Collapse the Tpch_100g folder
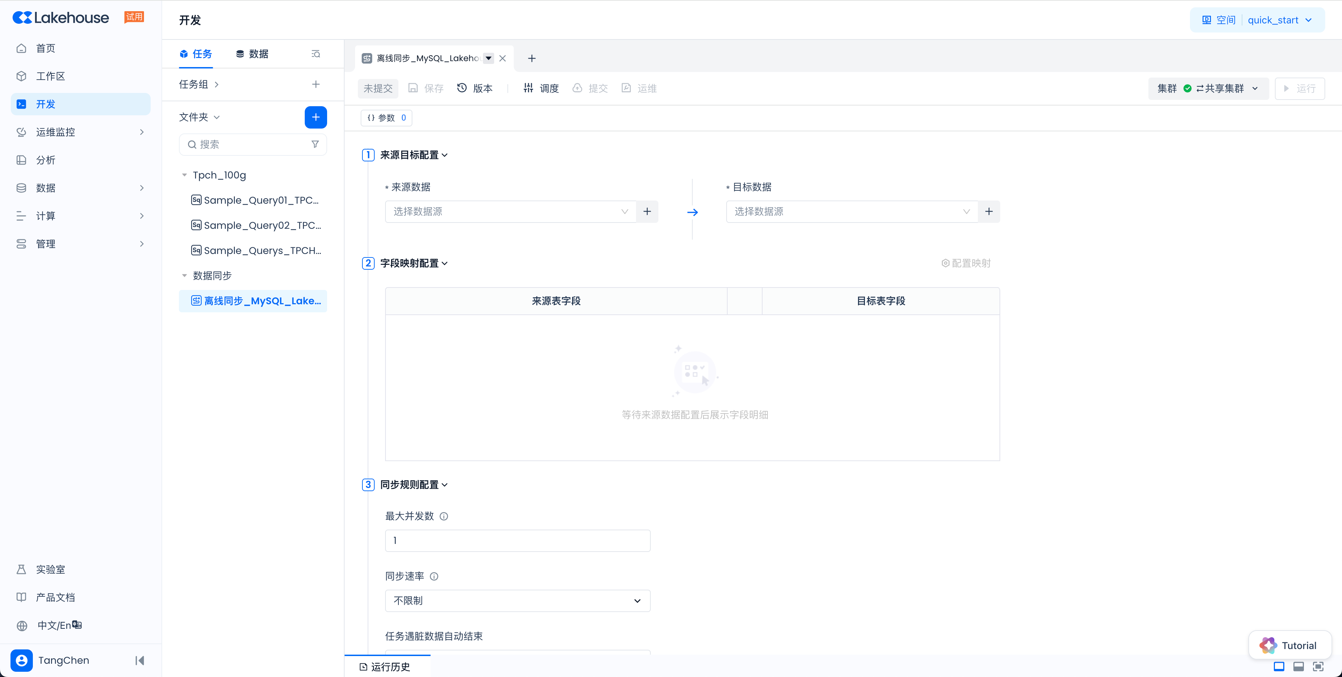1342x677 pixels. [185, 175]
